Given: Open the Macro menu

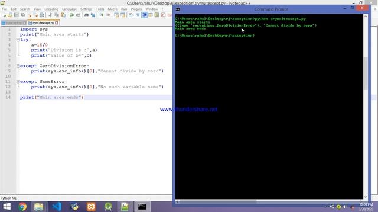Looking at the screenshot, I should pos(112,9).
